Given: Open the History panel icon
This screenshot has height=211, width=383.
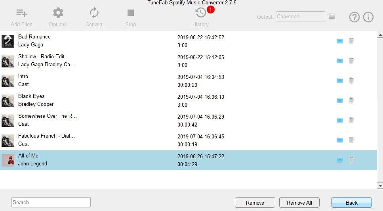Looking at the screenshot, I should pyautogui.click(x=201, y=13).
